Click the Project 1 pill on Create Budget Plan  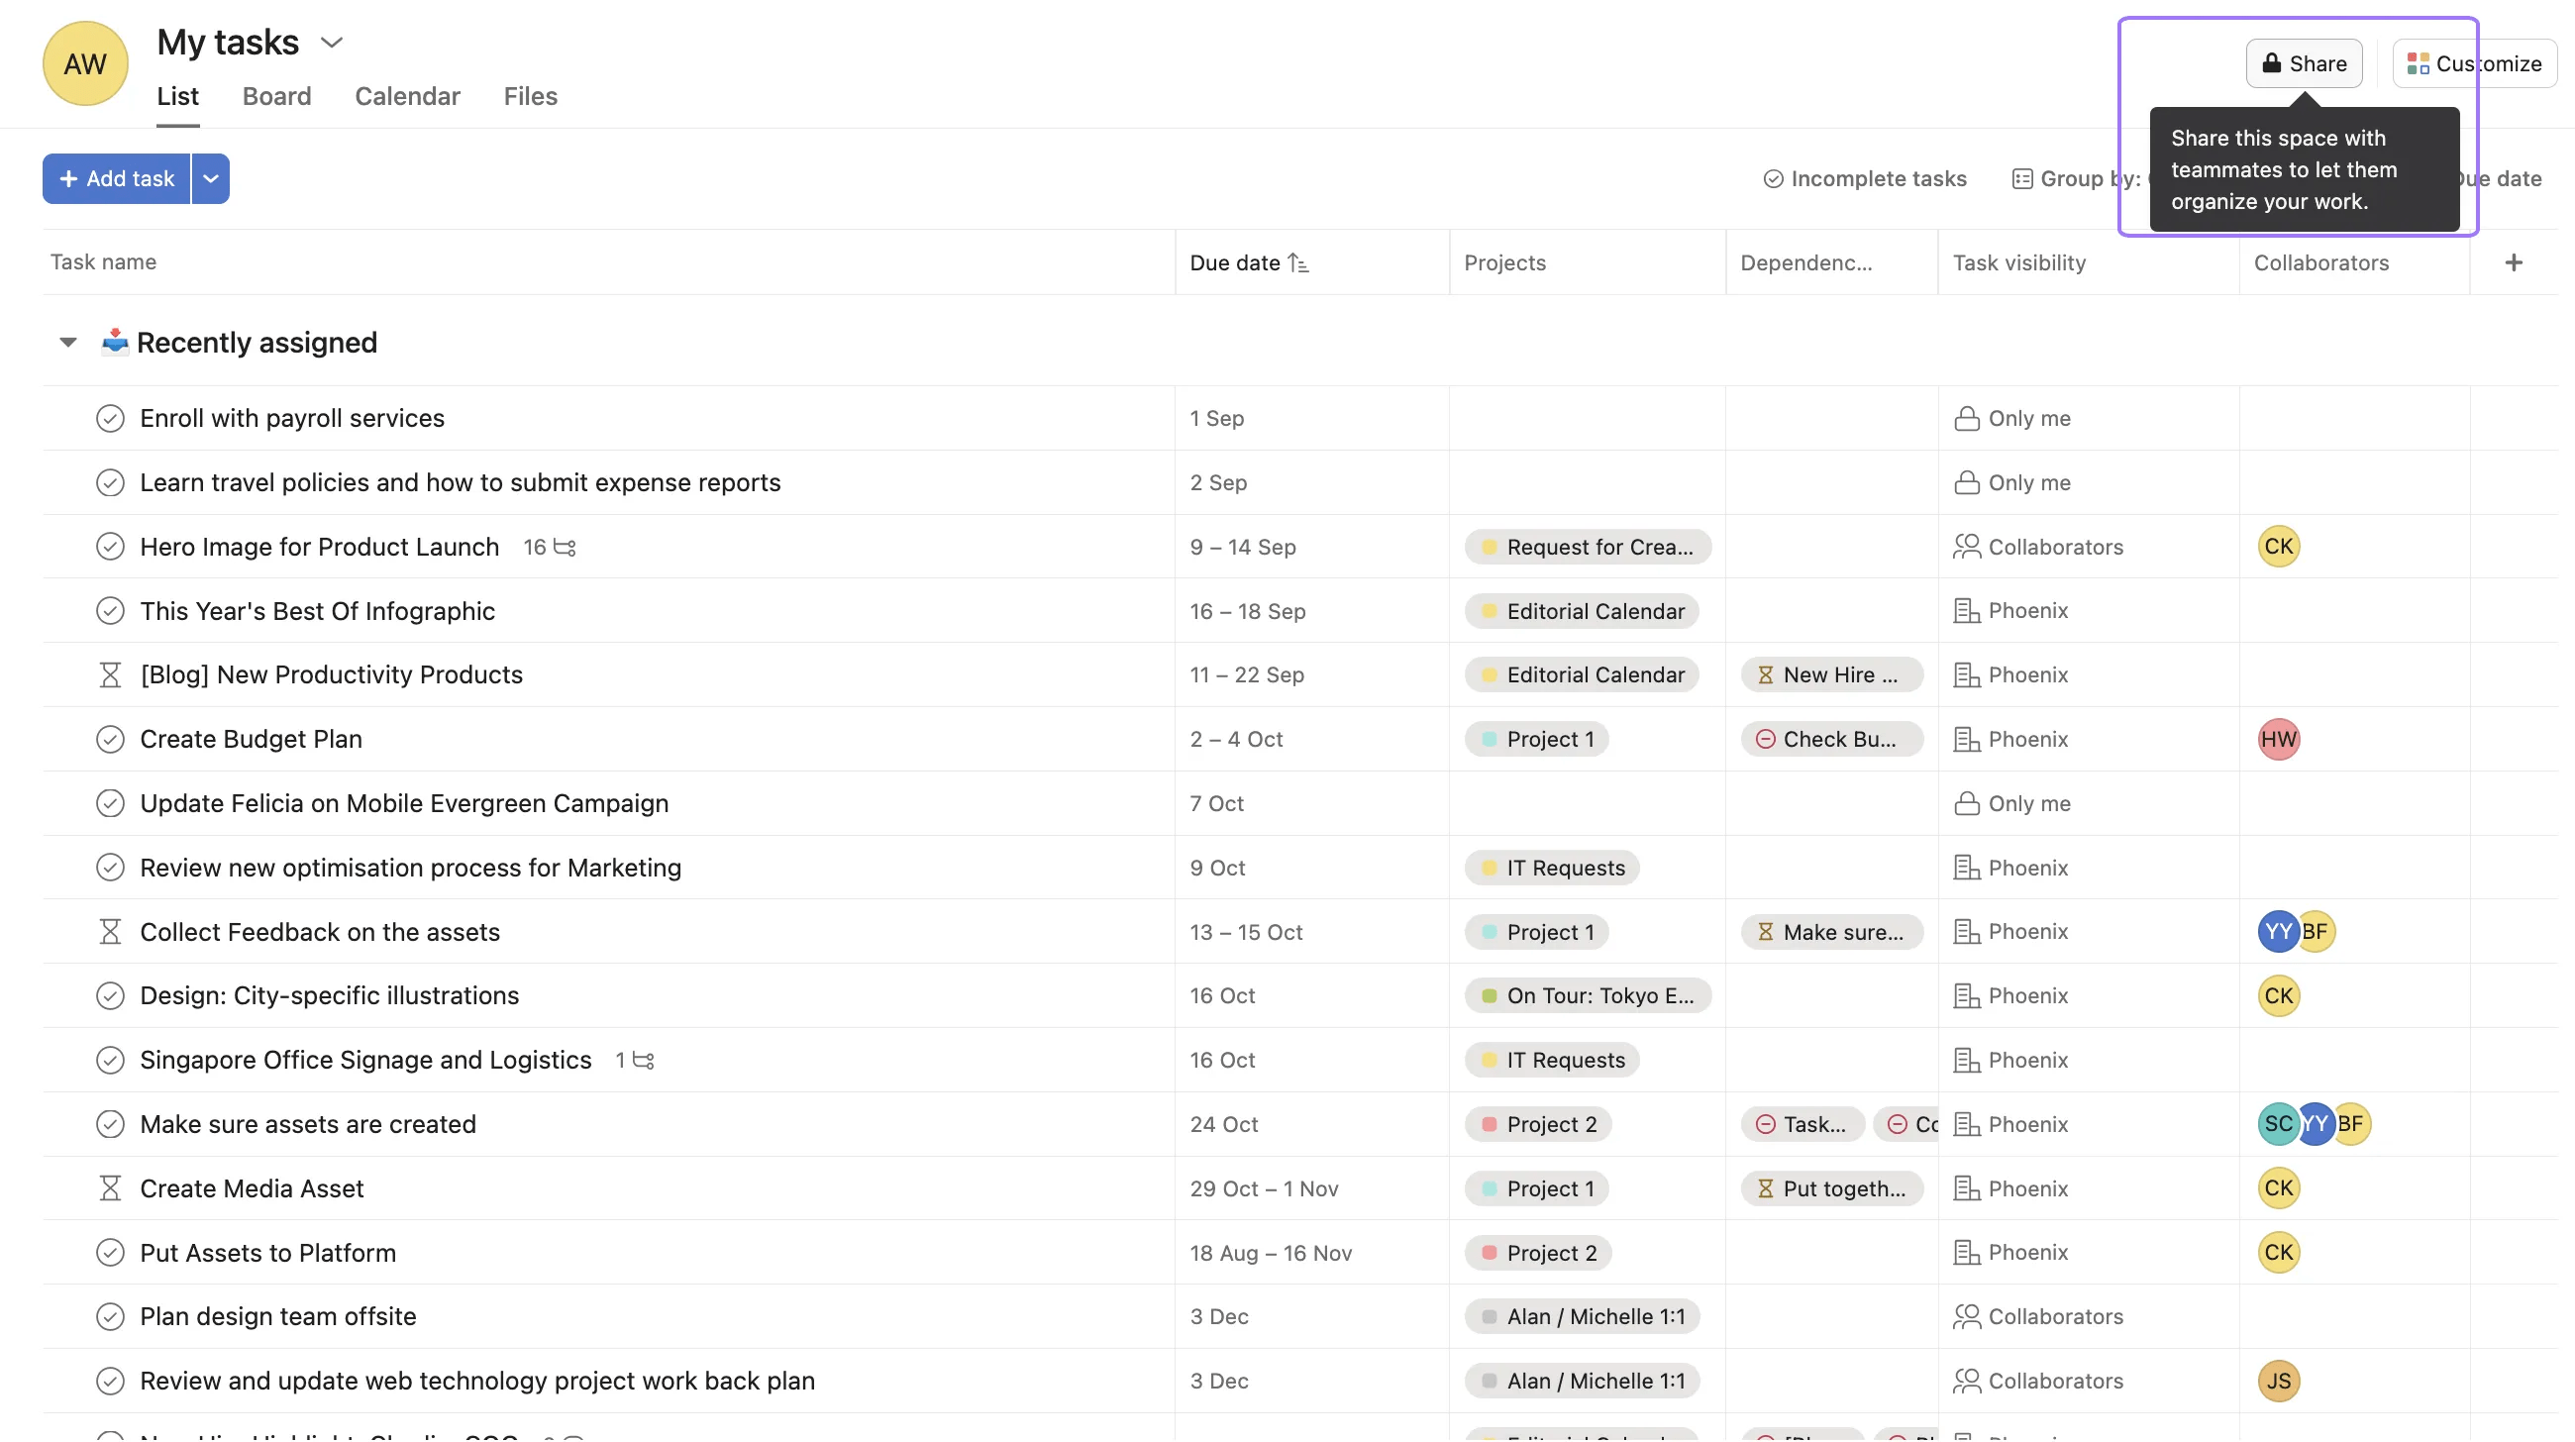[x=1536, y=739]
